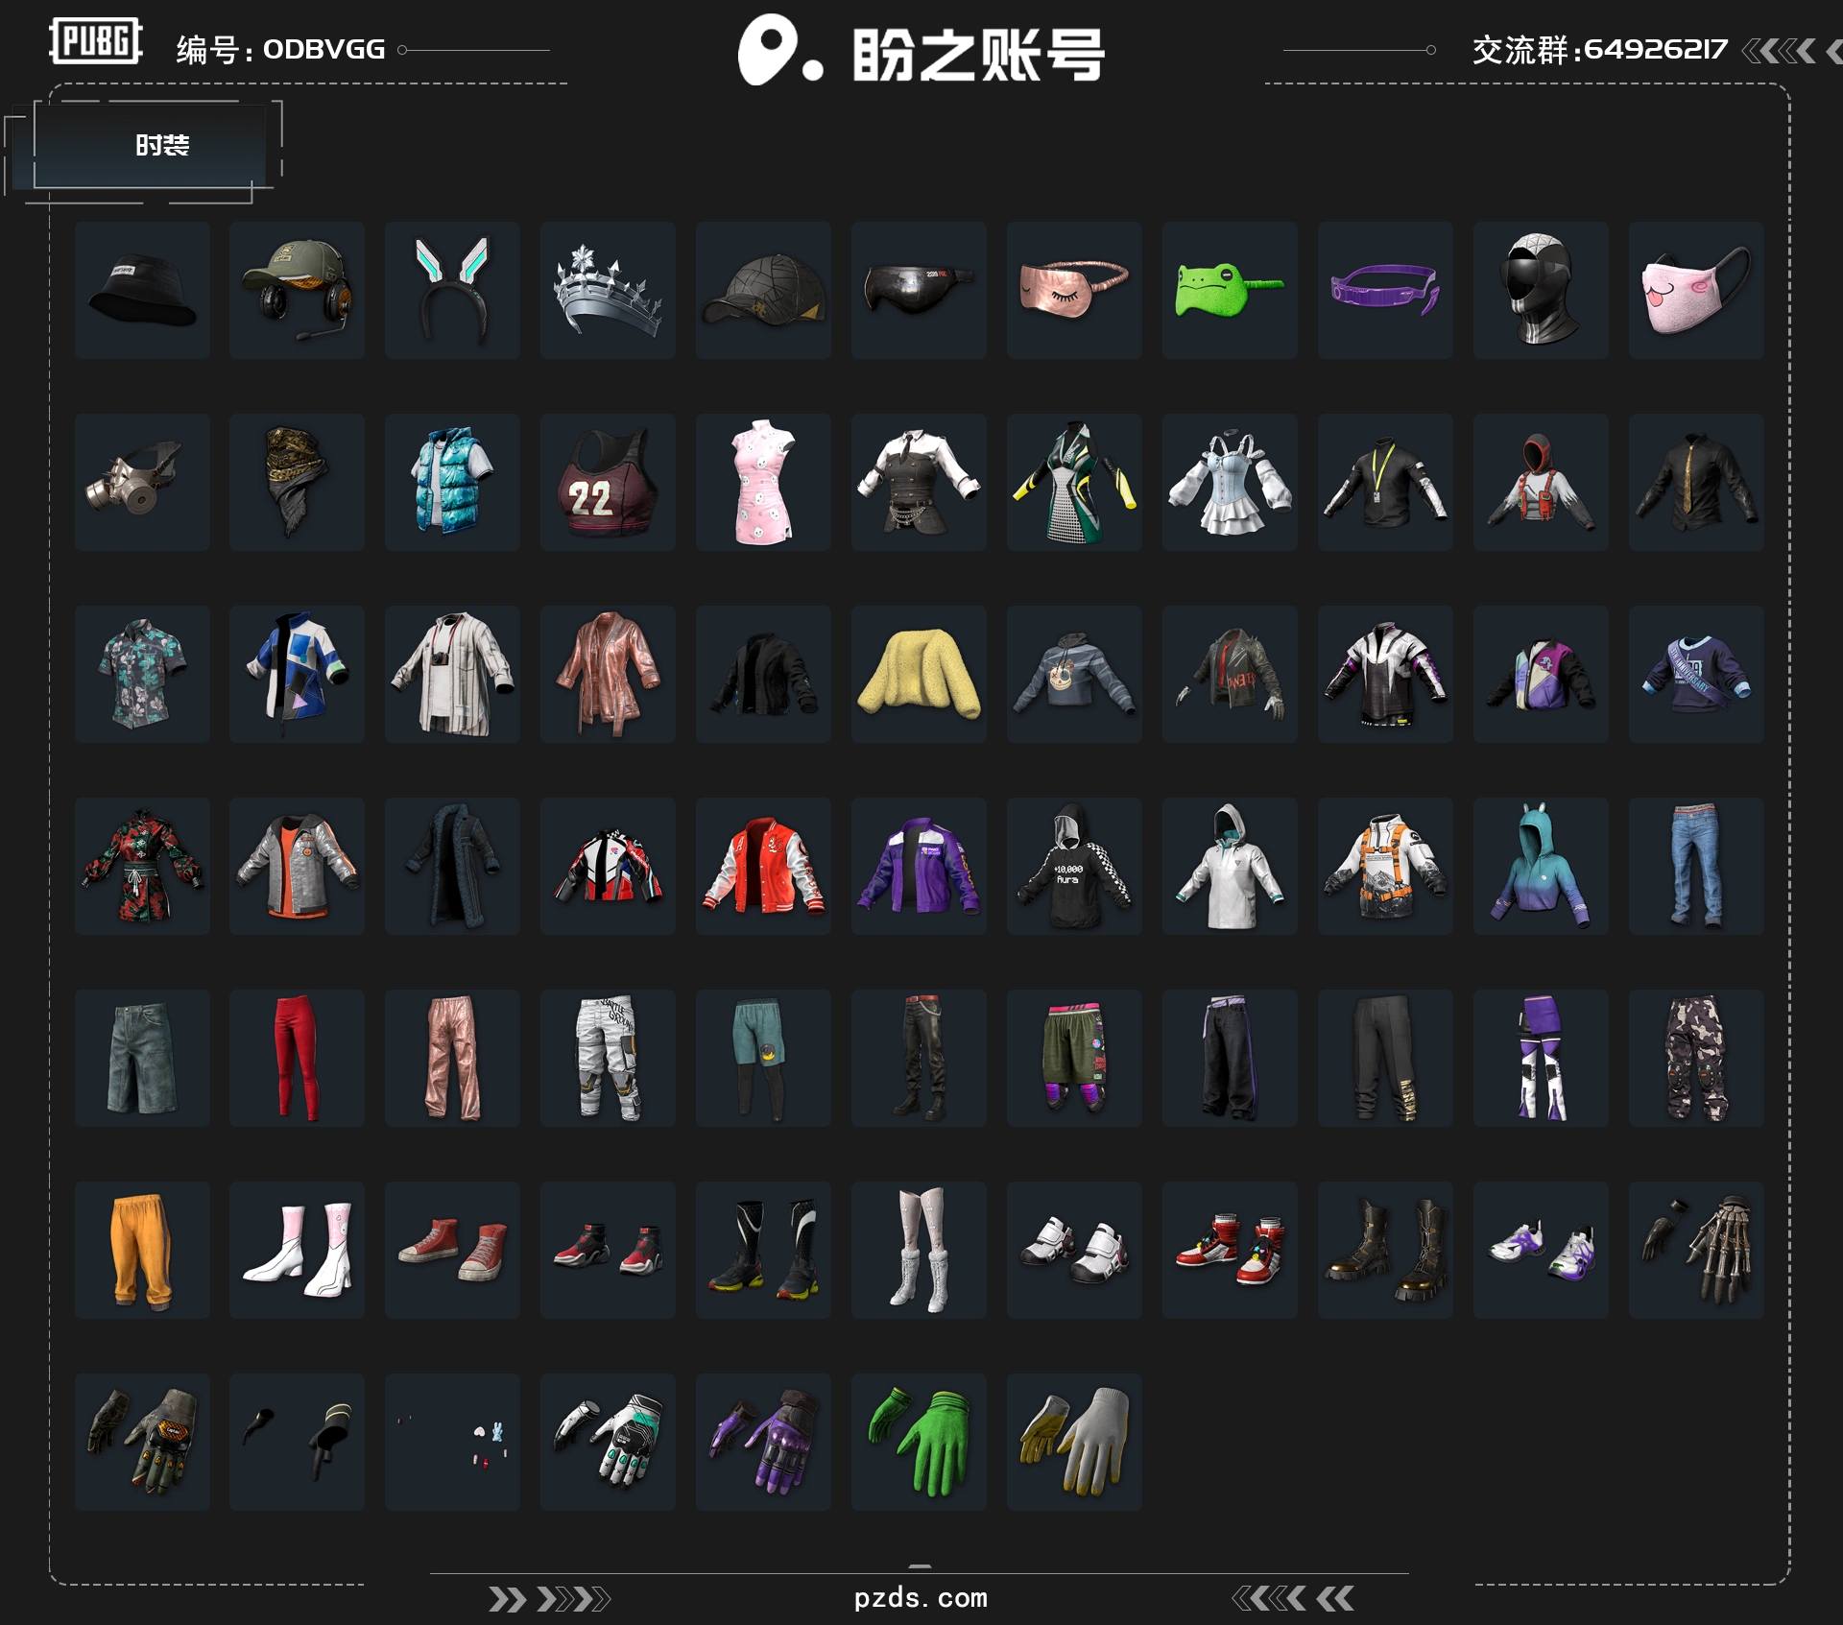Select the white lace-up tall boots
Screen dimensions: 1843x1625
coord(920,1250)
